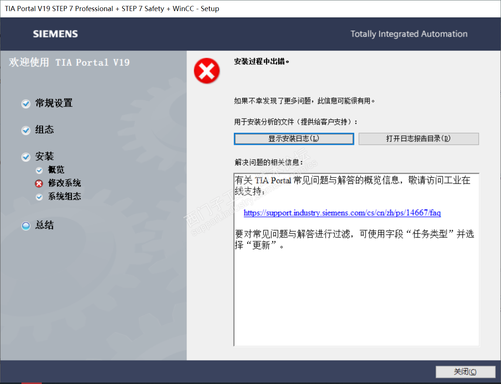
Task: Click the SIEMENS logo in the header
Action: click(x=55, y=34)
